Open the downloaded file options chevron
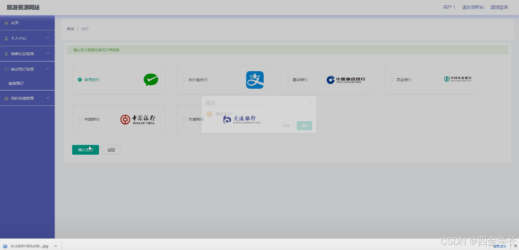519x250 pixels. [x=55, y=246]
